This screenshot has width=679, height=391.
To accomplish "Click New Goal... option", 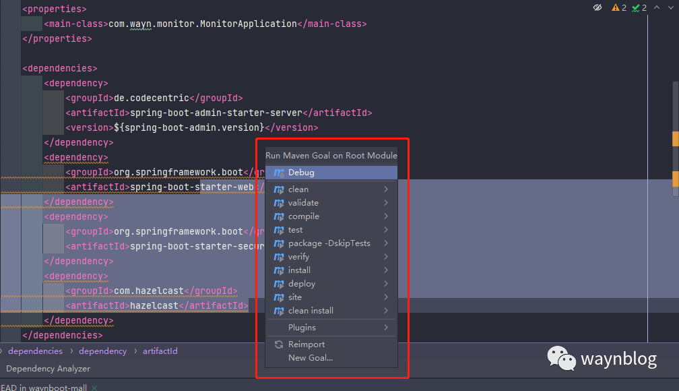I will pos(310,358).
